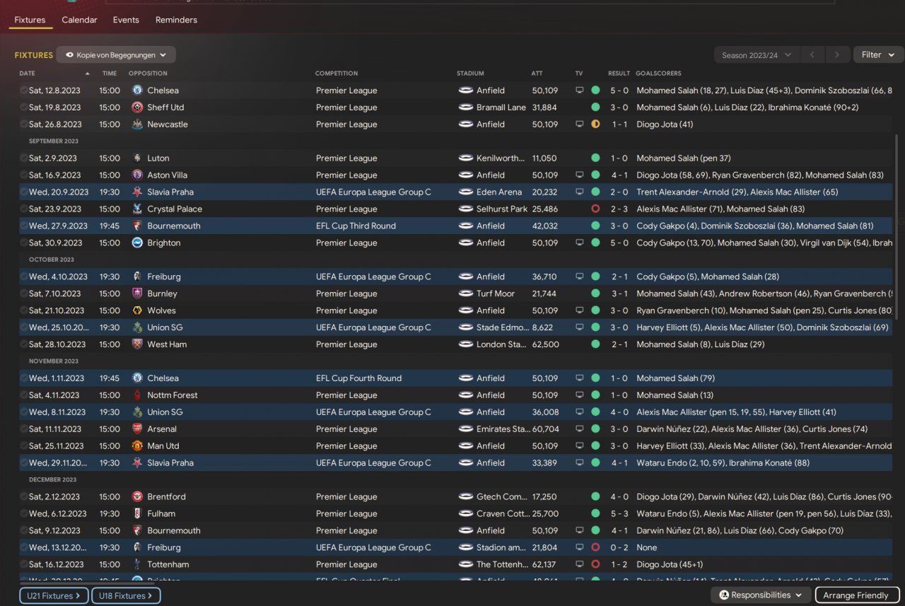The height and width of the screenshot is (606, 905).
Task: Click the Arsenal club badge
Action: pyautogui.click(x=137, y=429)
